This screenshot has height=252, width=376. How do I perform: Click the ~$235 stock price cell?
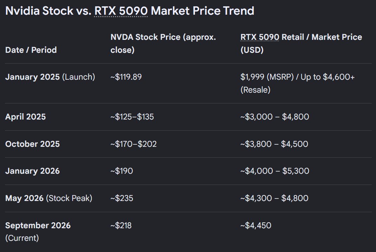pyautogui.click(x=122, y=198)
